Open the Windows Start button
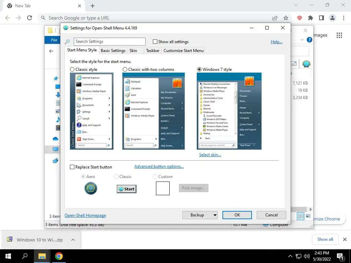Image resolution: width=351 pixels, height=263 pixels. pyautogui.click(x=8, y=256)
